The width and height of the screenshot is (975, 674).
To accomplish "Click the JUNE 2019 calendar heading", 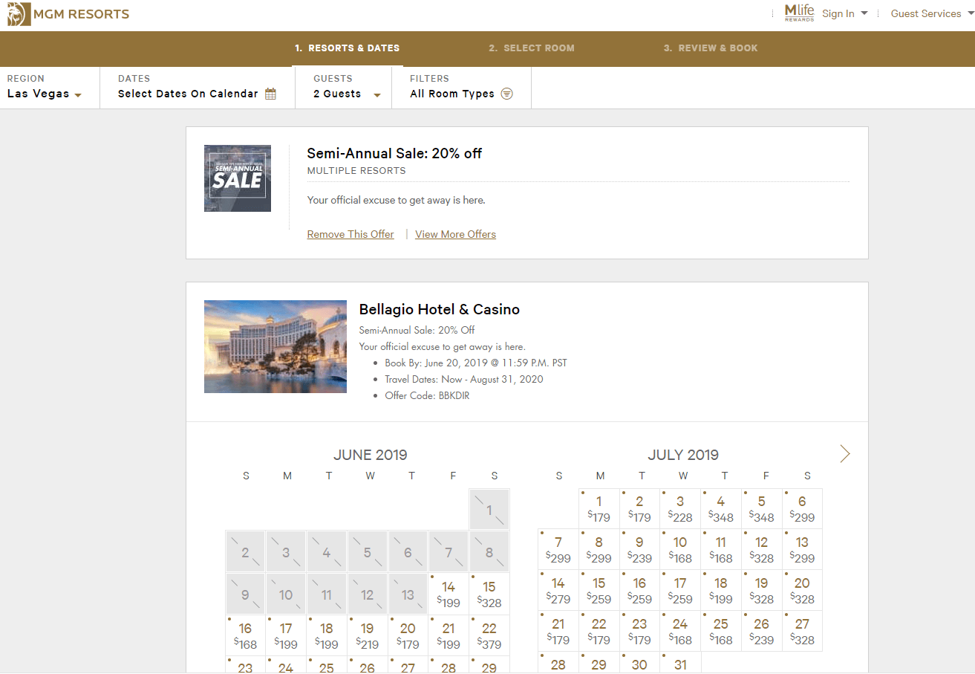I will point(370,455).
